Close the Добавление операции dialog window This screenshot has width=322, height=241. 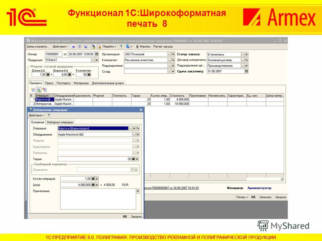point(141,110)
